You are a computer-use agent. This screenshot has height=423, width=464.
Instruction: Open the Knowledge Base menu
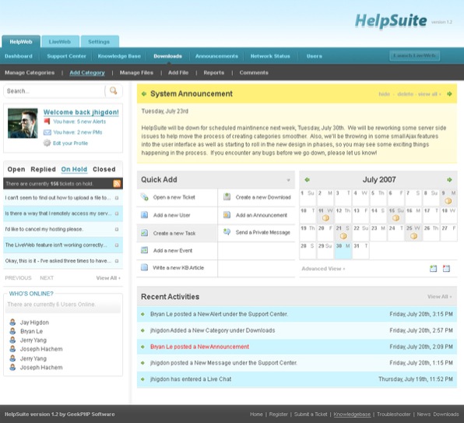(x=119, y=56)
